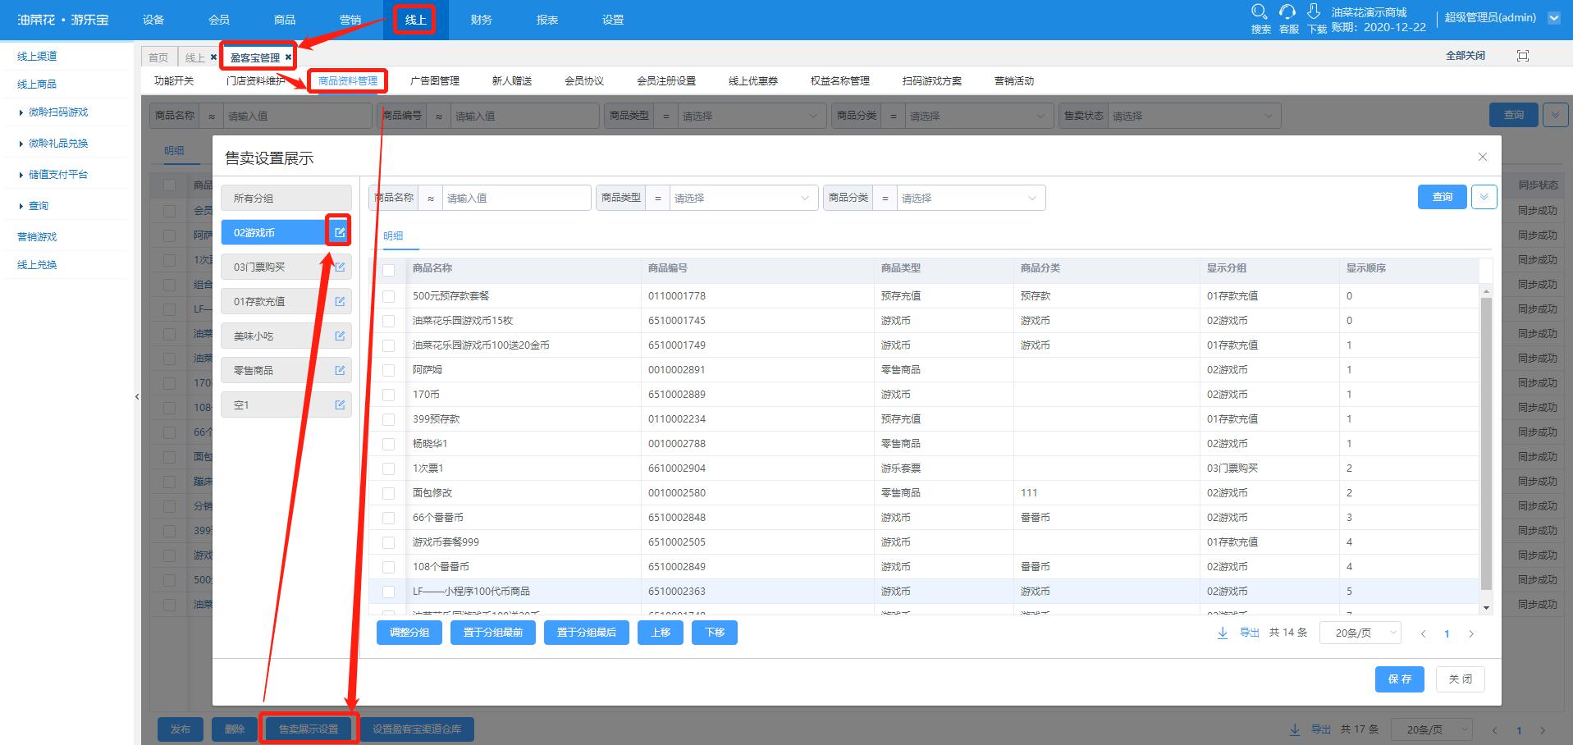Screen dimensions: 1573x745
Task: Switch to 首页 tab
Action: point(158,57)
